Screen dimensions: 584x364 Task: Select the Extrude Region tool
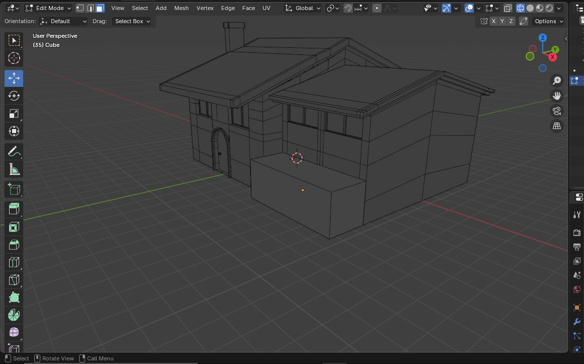click(x=14, y=209)
